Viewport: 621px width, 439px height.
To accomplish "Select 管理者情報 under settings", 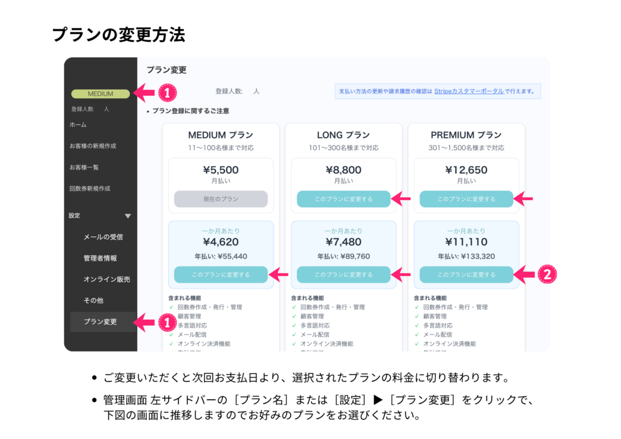I will (x=100, y=258).
